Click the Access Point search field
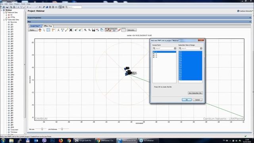Screen dimensions: 254x143 164,48
